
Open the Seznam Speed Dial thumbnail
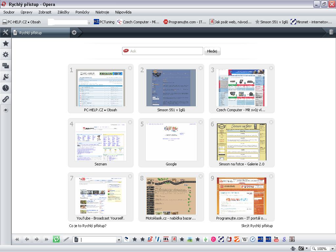click(101, 142)
